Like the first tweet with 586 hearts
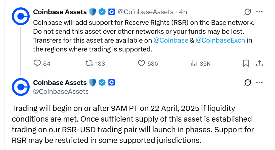275x150 pixels. 142,63
